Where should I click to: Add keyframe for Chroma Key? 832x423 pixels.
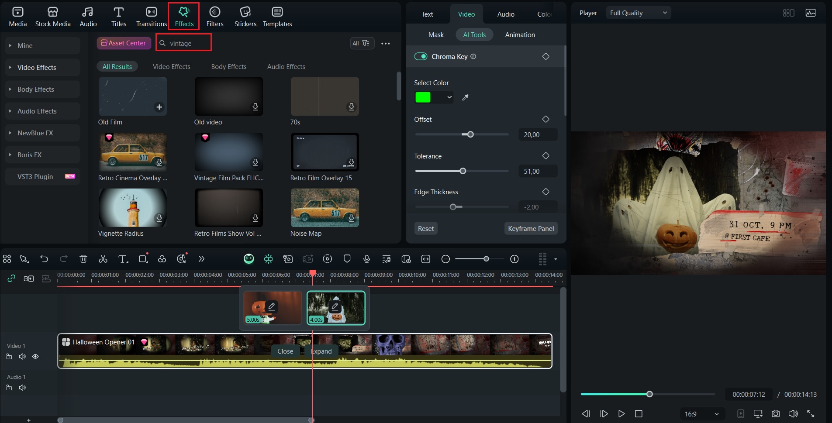pyautogui.click(x=545, y=56)
